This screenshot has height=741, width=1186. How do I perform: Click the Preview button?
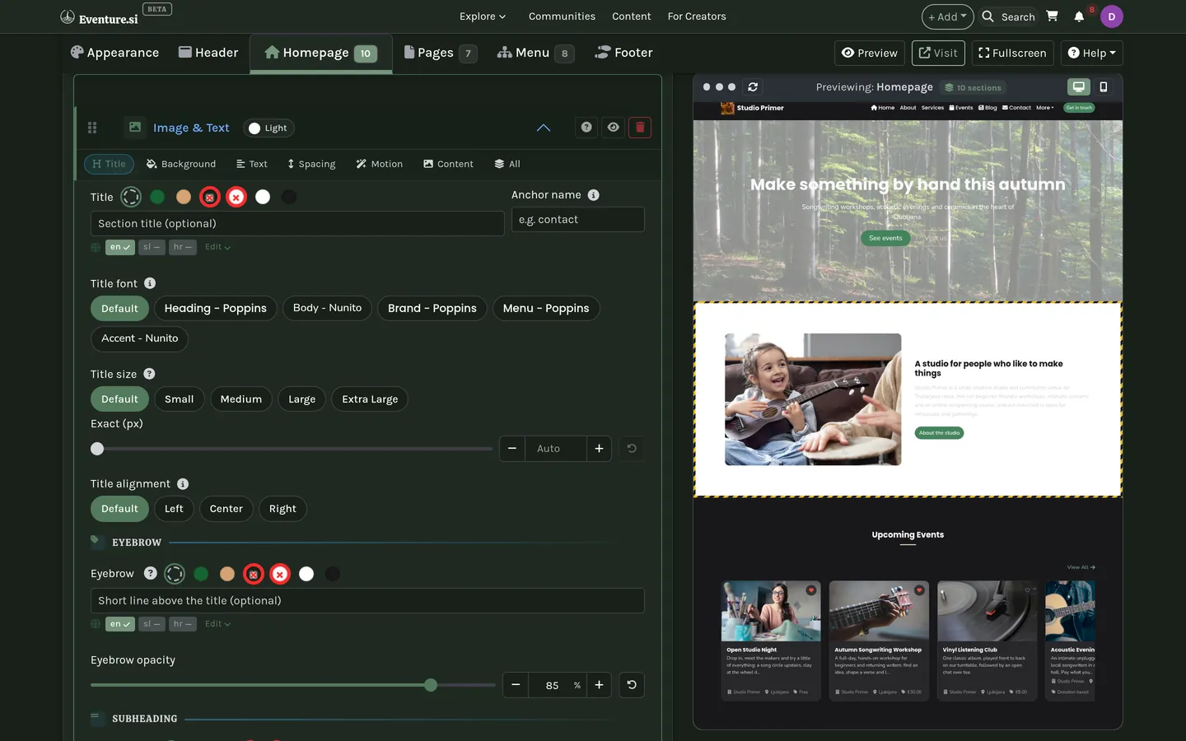click(x=870, y=53)
